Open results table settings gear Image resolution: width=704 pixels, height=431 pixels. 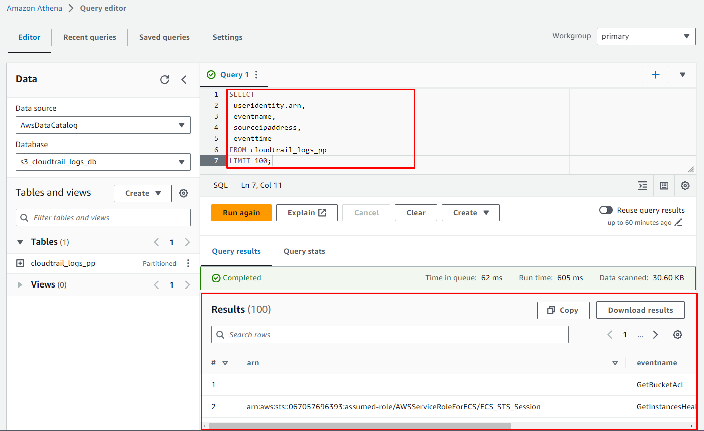[677, 335]
